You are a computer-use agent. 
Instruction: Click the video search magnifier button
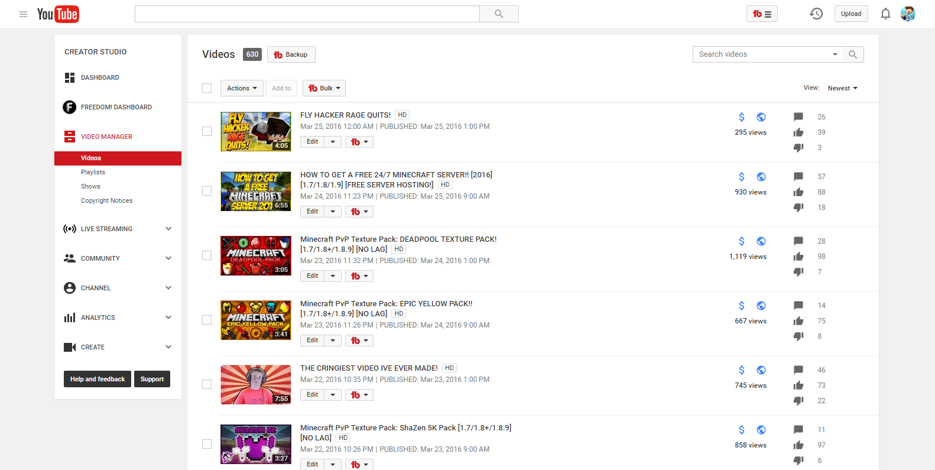click(x=853, y=54)
